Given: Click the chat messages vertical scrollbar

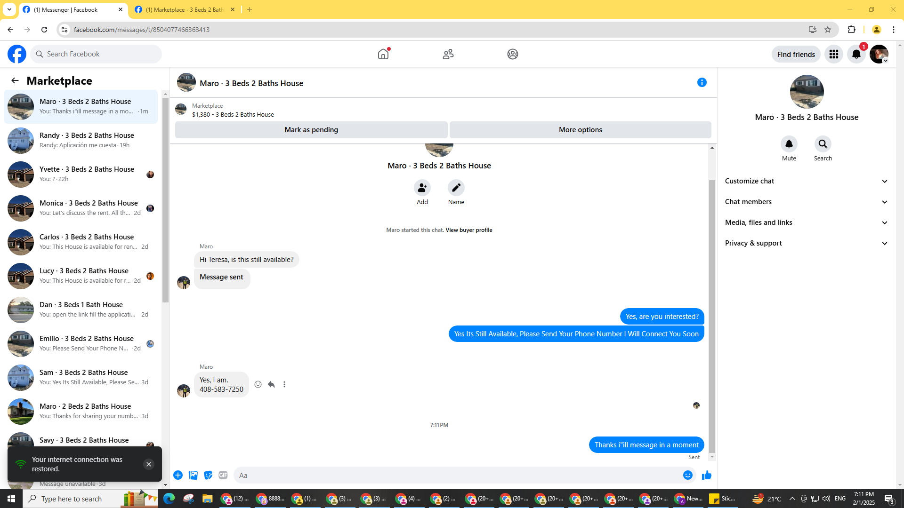Looking at the screenshot, I should (x=712, y=315).
